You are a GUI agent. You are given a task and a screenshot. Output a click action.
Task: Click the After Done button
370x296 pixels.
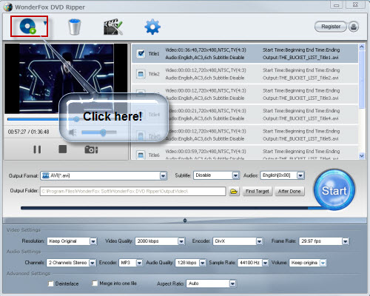coord(289,191)
